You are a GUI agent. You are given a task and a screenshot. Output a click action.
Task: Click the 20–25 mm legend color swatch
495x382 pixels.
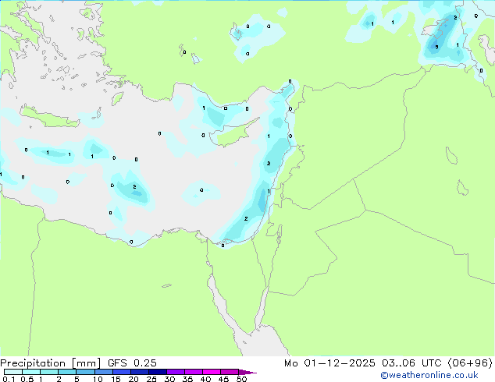[139, 372]
